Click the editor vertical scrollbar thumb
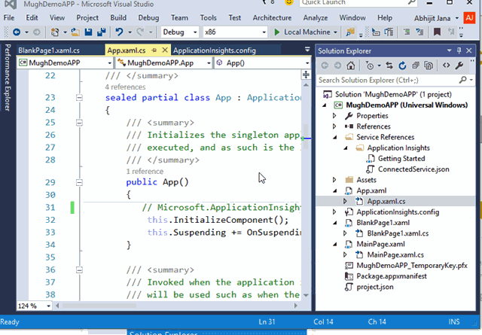The height and width of the screenshot is (335, 482). (306, 136)
